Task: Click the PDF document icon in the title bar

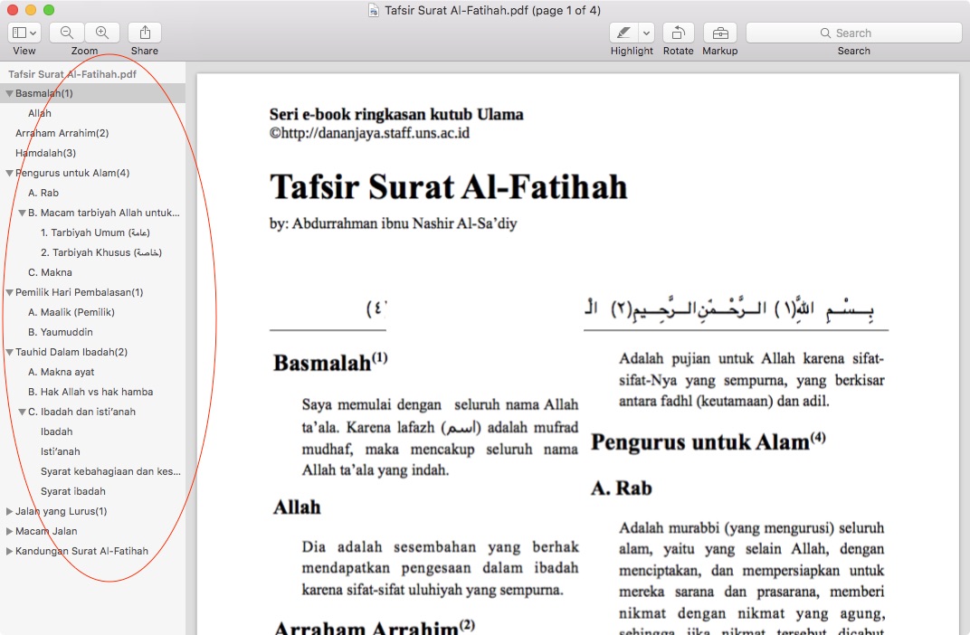Action: (x=373, y=11)
